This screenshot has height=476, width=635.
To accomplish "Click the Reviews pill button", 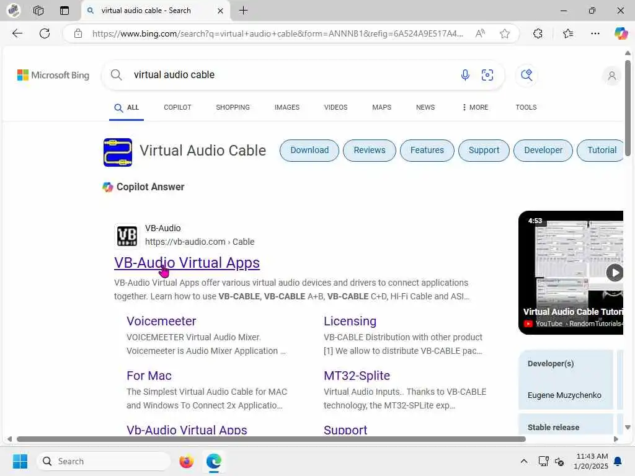I will point(370,150).
